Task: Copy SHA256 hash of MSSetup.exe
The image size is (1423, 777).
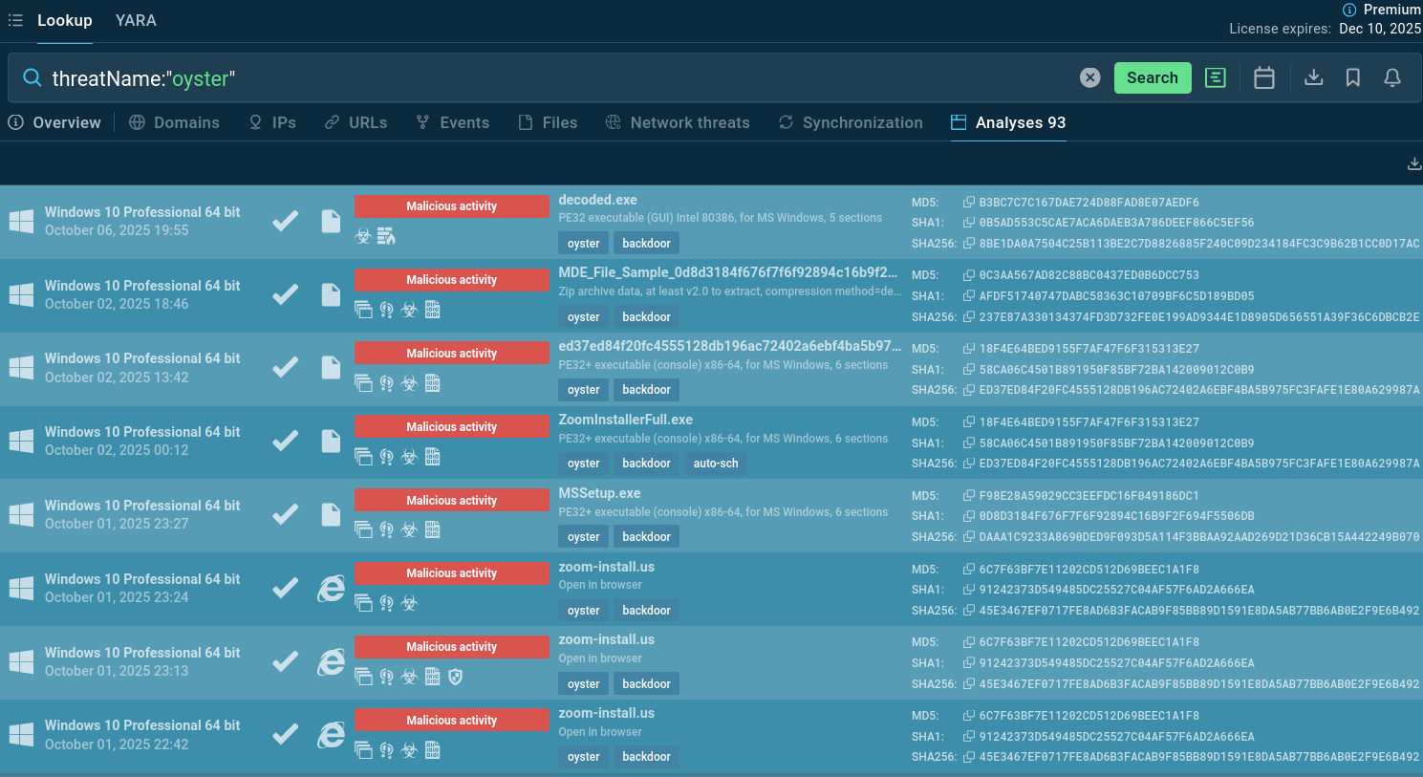Action: pos(968,537)
